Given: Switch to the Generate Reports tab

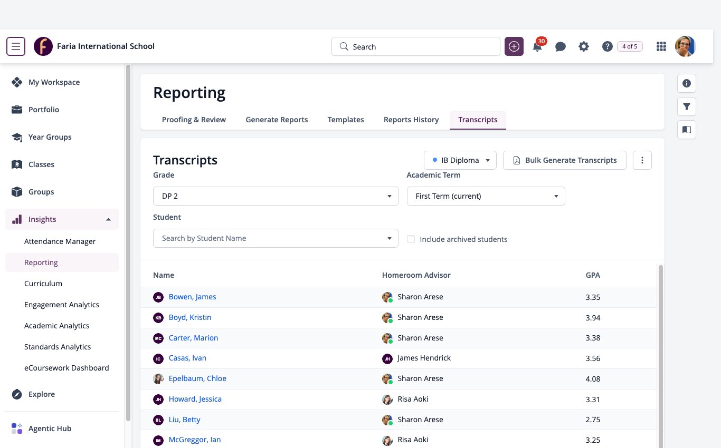Looking at the screenshot, I should click(x=277, y=120).
